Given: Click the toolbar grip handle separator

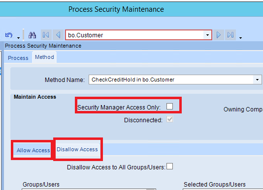Looking at the screenshot, I should [x=23, y=35].
